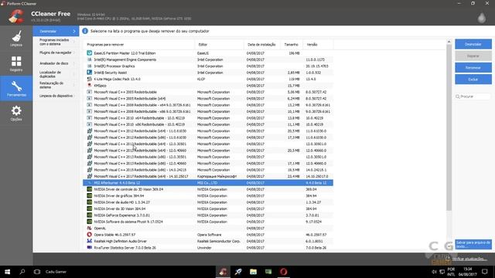Click the Intel Security Assist row icon
The width and height of the screenshot is (495, 278).
pyautogui.click(x=90, y=73)
